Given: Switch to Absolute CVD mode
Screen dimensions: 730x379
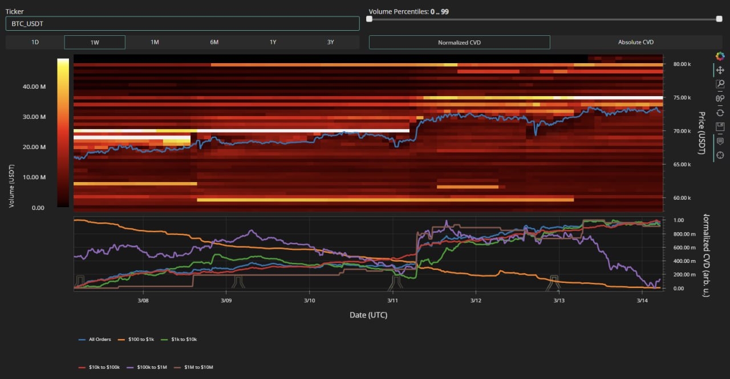Looking at the screenshot, I should pyautogui.click(x=636, y=42).
